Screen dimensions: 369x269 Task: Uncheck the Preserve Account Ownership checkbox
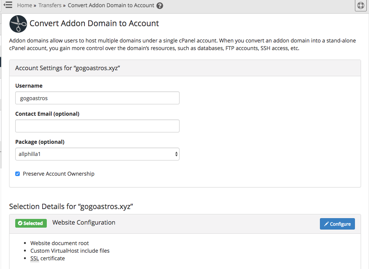click(17, 174)
